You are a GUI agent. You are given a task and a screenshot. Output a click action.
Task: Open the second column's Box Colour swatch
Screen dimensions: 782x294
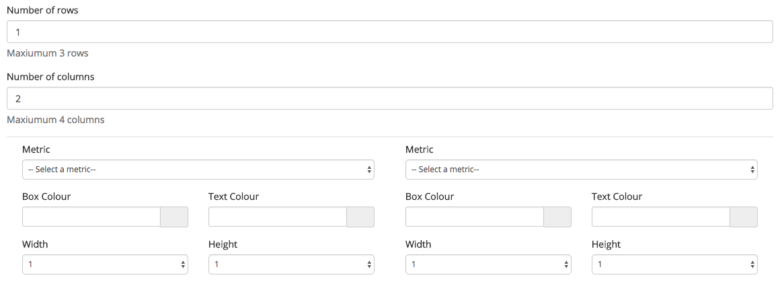coord(557,217)
